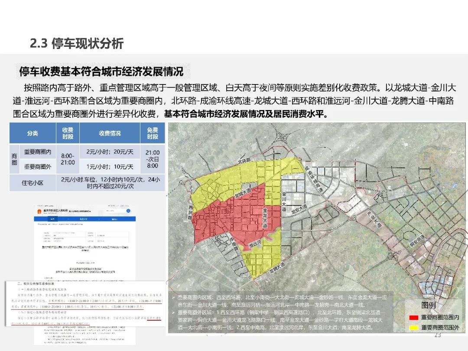Image resolution: width=468 pixels, height=351 pixels.
Task: Click the national emblem icon in the government webpage thumbnail
Action: click(x=39, y=211)
